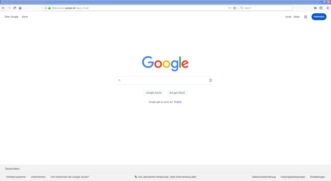Click the Anmelden sign-in button
This screenshot has width=331, height=181.
(x=319, y=17)
